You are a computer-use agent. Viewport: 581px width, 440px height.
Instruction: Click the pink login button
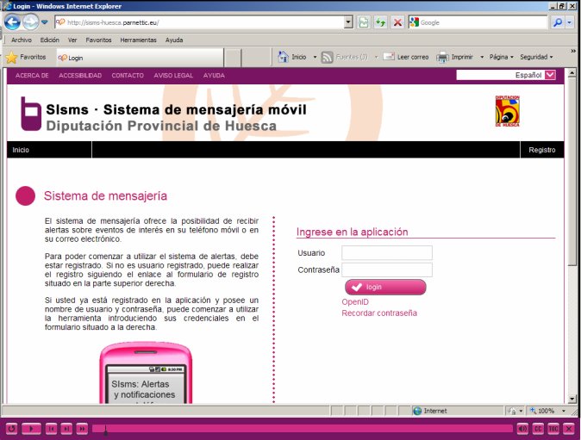point(385,287)
